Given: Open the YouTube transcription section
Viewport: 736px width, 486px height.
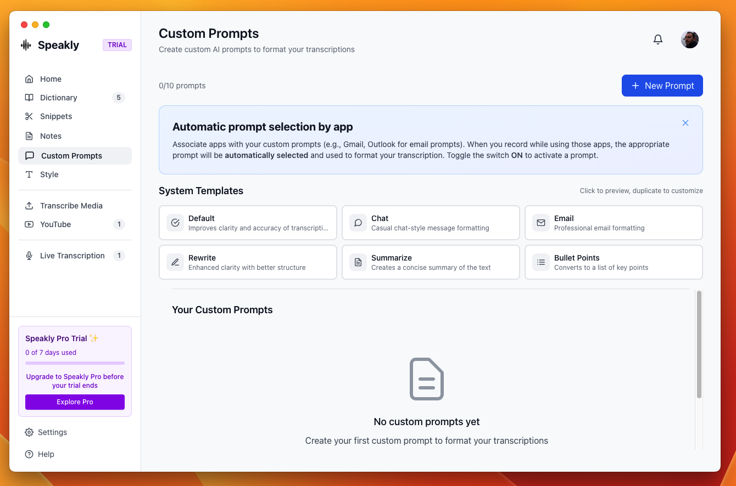Looking at the screenshot, I should [x=55, y=224].
